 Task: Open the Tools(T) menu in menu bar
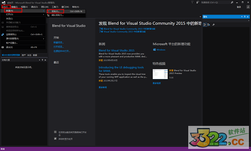coord(55,7)
